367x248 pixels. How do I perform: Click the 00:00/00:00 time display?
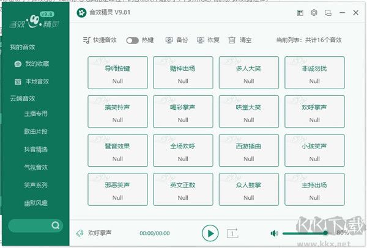point(155,233)
